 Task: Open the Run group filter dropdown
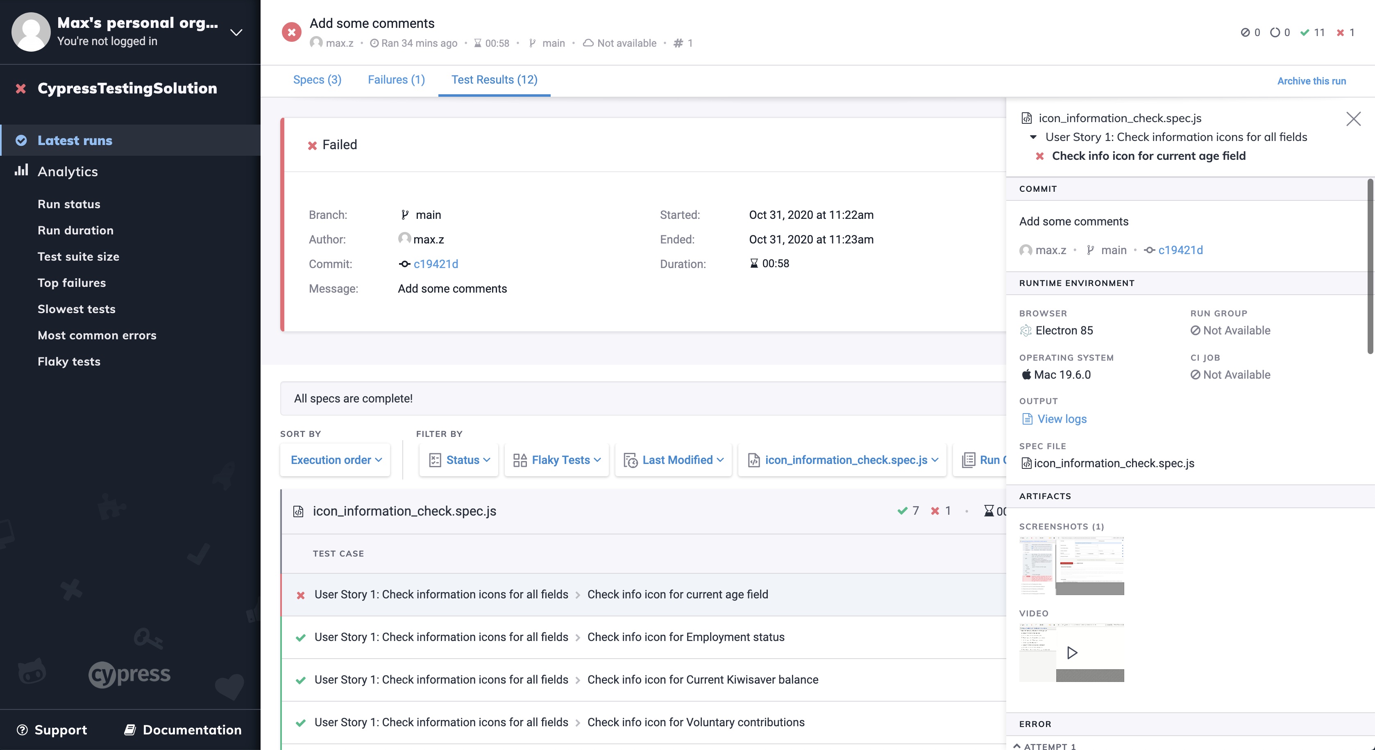click(x=980, y=459)
